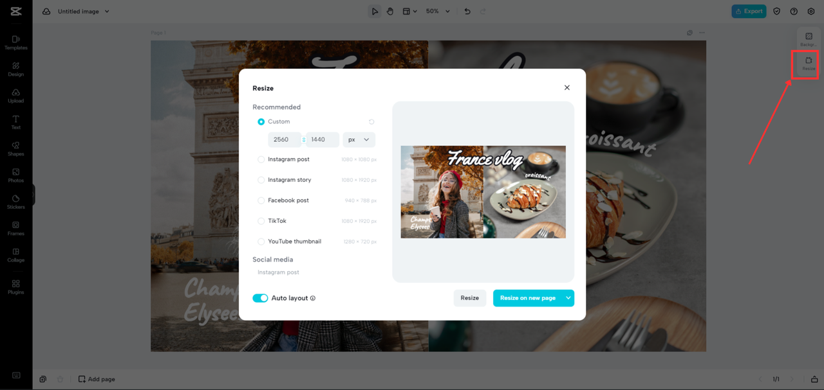Open the 50% zoom level dropdown
Screen dimensions: 824x390
438,12
